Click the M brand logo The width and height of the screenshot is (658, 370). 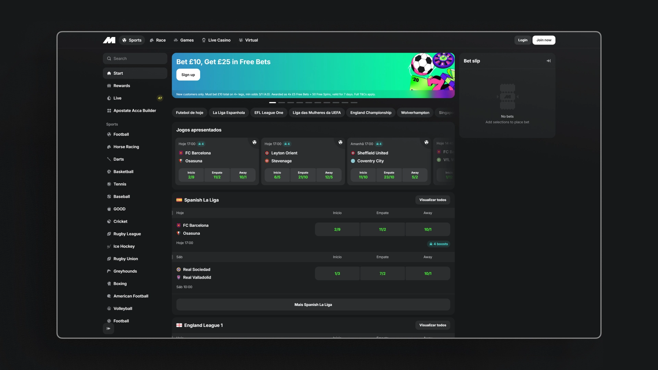pyautogui.click(x=109, y=40)
